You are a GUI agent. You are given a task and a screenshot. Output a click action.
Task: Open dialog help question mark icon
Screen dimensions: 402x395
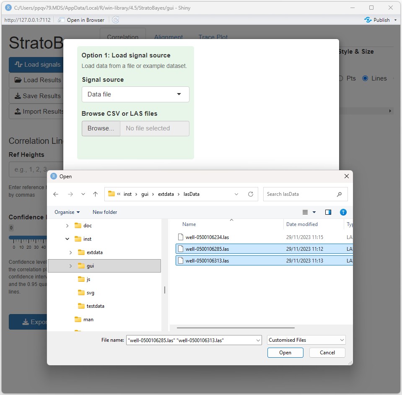point(343,212)
